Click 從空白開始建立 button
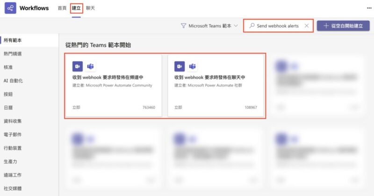 343,26
